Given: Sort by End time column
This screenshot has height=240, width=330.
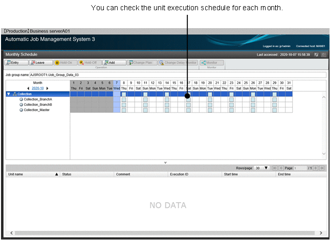Looking at the screenshot, I should (301, 174).
